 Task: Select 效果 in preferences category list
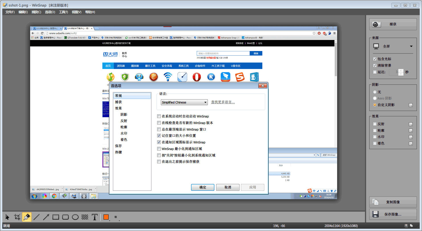tap(132, 108)
